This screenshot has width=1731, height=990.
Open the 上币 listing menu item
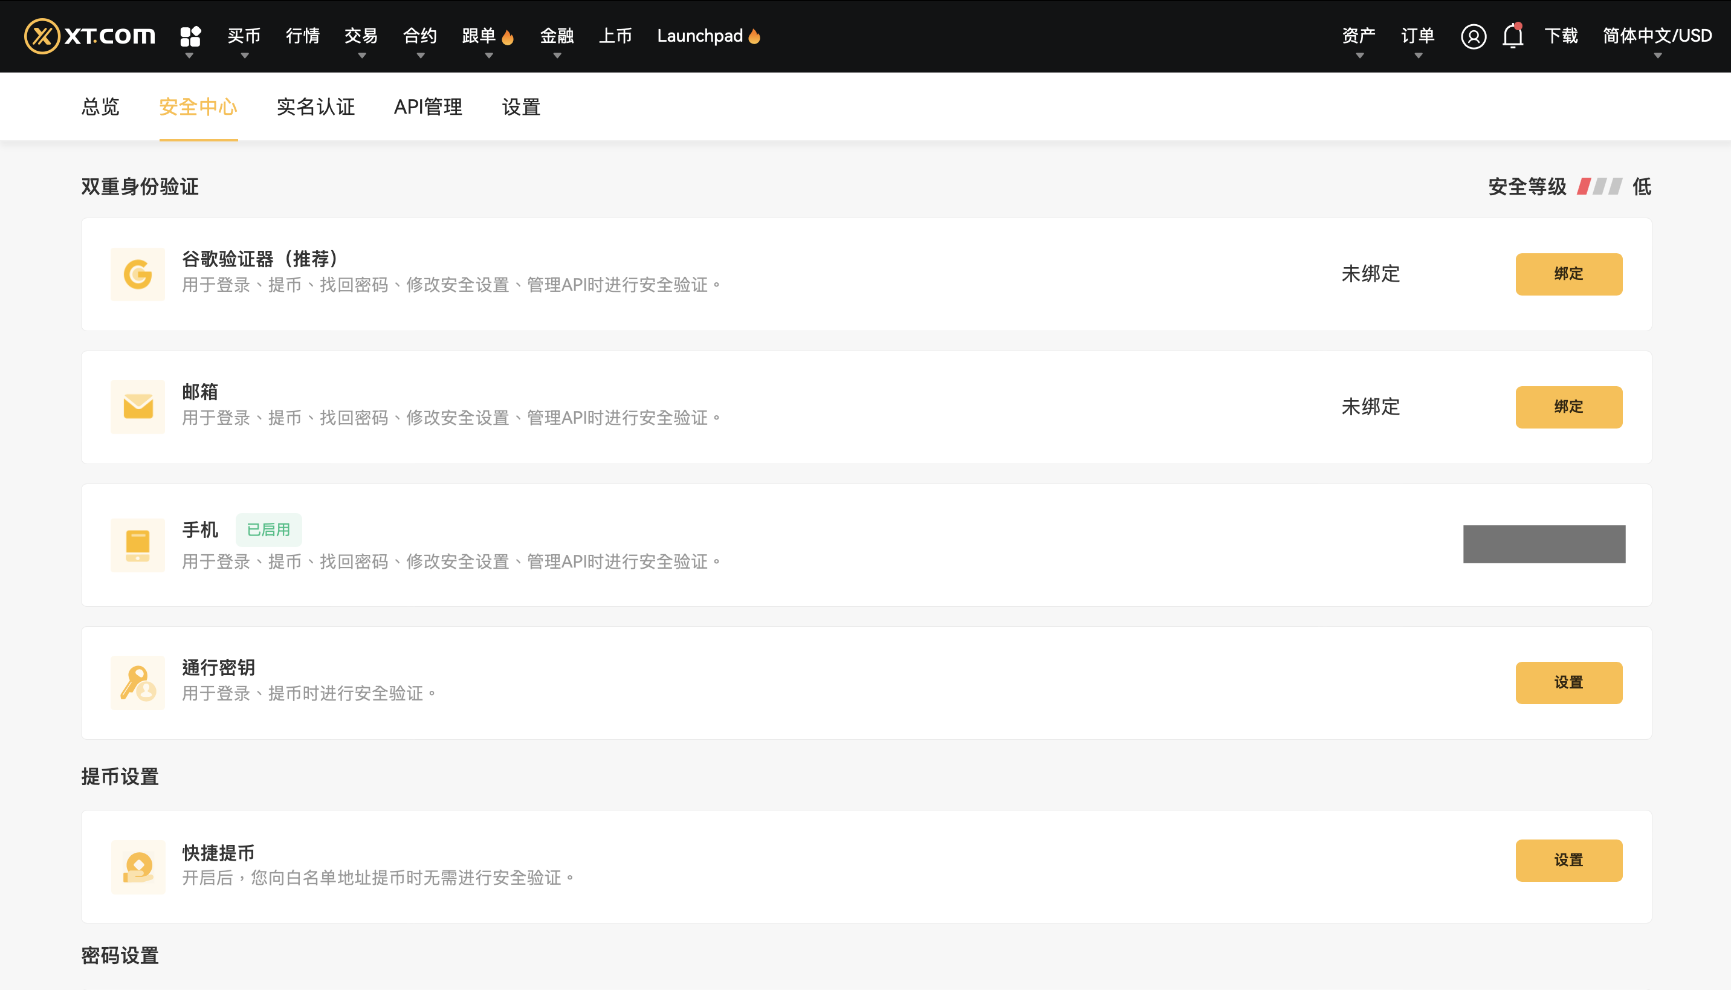tap(615, 35)
